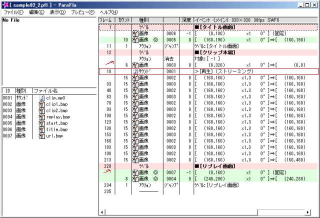This screenshot has width=320, height=218.
Task: Select the [タイトル画面] label row
Action: click(x=208, y=27)
